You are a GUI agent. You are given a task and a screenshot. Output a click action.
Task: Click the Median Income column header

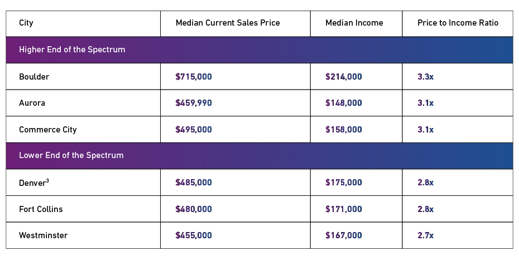(x=354, y=23)
